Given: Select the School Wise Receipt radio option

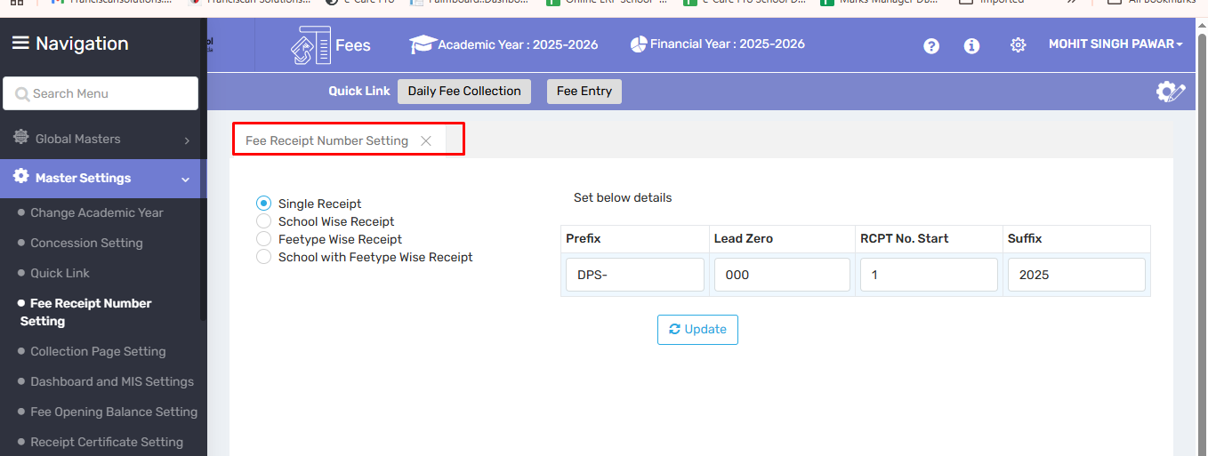Looking at the screenshot, I should tap(263, 221).
